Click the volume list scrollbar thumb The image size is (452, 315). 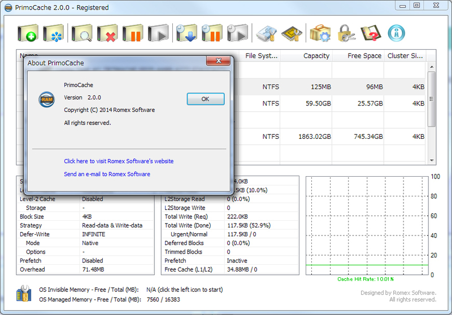(x=432, y=99)
